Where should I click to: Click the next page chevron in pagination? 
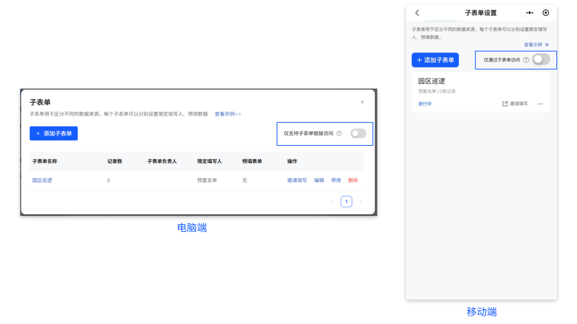361,202
